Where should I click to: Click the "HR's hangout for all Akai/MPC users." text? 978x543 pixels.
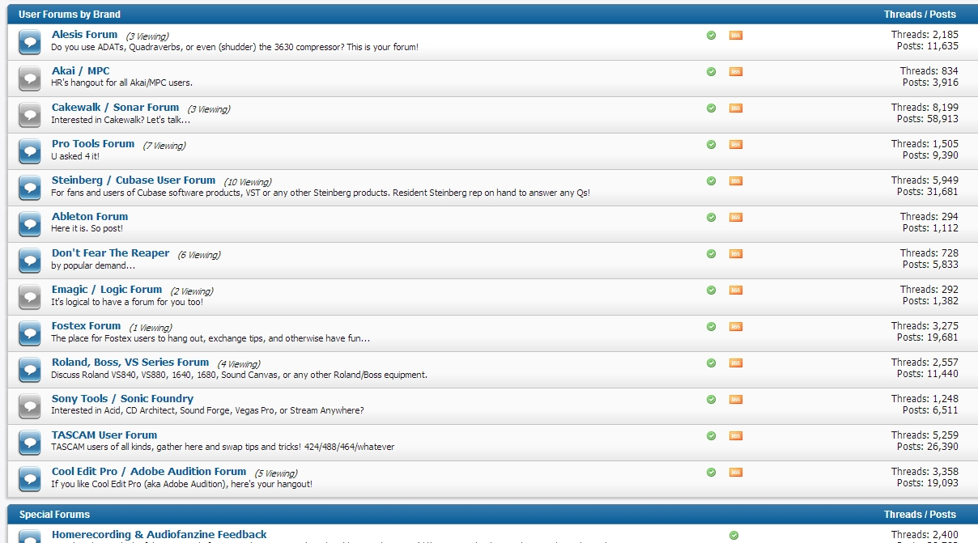tap(121, 83)
